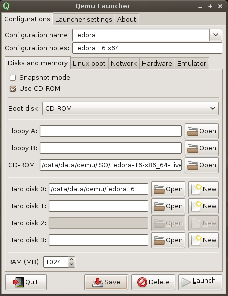Switch to the Linux boot tab
The width and height of the screenshot is (228, 296).
[89, 63]
